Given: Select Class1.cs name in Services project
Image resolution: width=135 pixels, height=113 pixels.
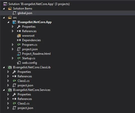Looking at the screenshot, I should pos(23,103).
